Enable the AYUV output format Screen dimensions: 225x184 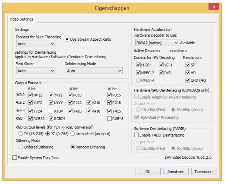[x=51, y=111]
